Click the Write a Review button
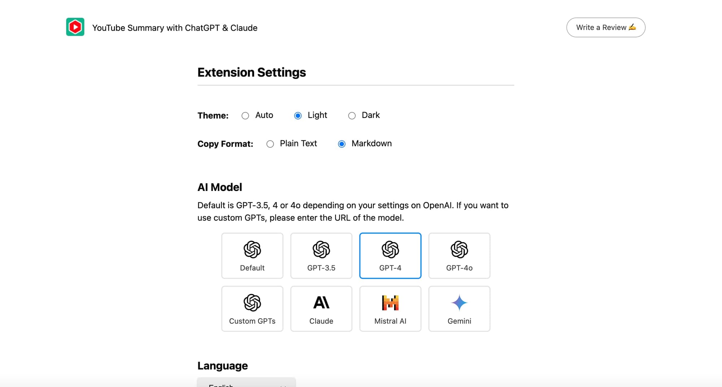 606,27
